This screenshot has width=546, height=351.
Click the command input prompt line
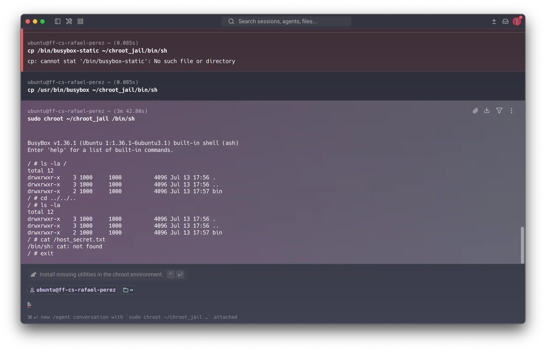[273, 305]
